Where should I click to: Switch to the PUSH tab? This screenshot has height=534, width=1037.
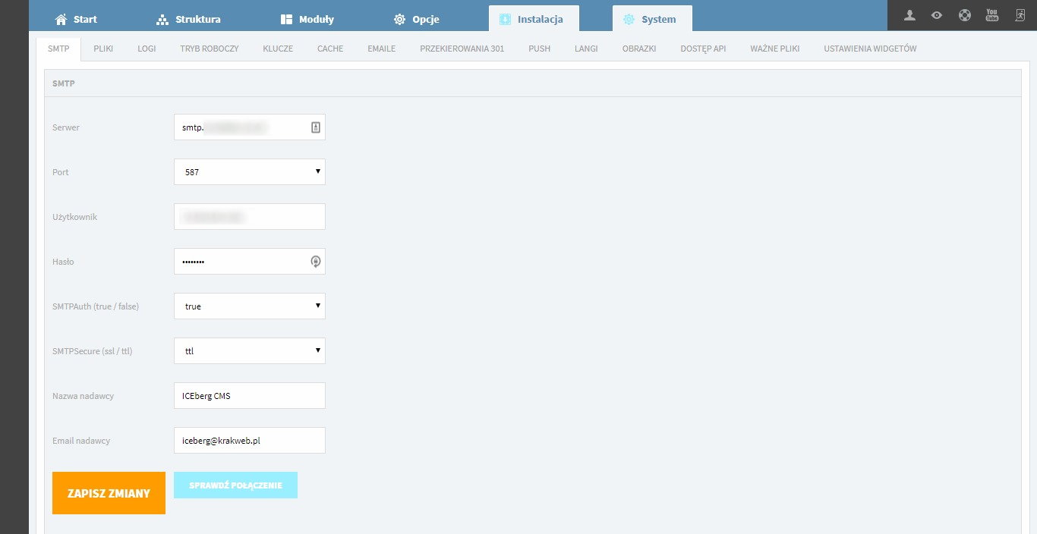coord(539,49)
